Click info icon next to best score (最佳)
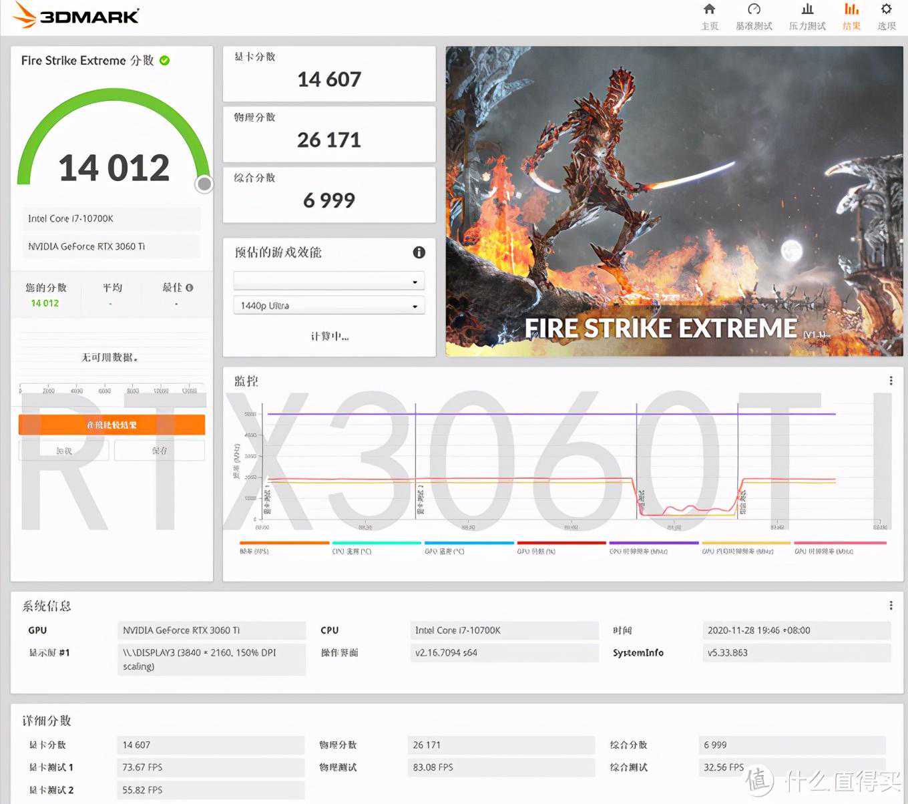Screen dimensions: 908x804 [x=190, y=288]
